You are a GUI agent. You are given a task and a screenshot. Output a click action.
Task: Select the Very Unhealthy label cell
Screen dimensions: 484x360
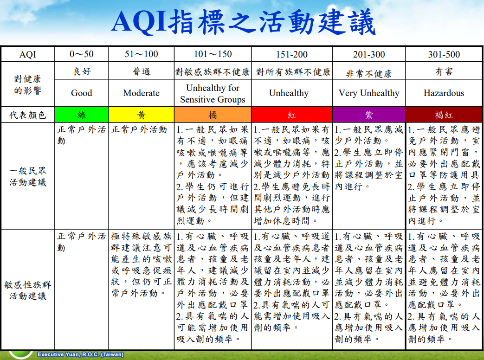(x=369, y=93)
